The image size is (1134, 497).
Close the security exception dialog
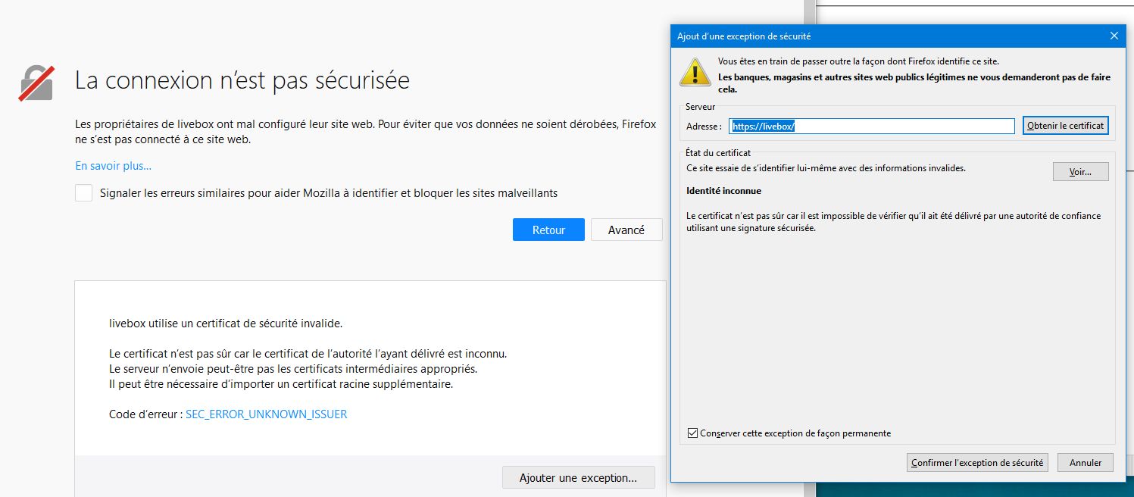coord(1114,36)
